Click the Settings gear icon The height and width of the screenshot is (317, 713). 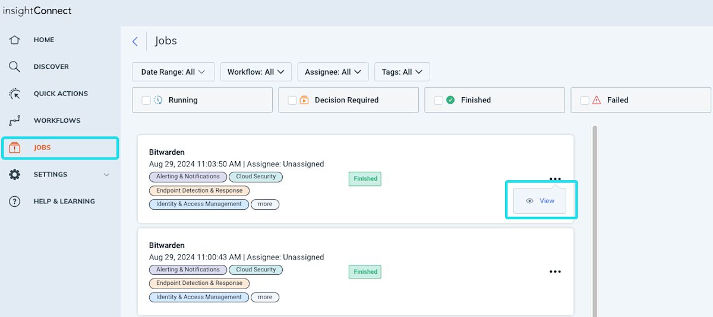[15, 174]
